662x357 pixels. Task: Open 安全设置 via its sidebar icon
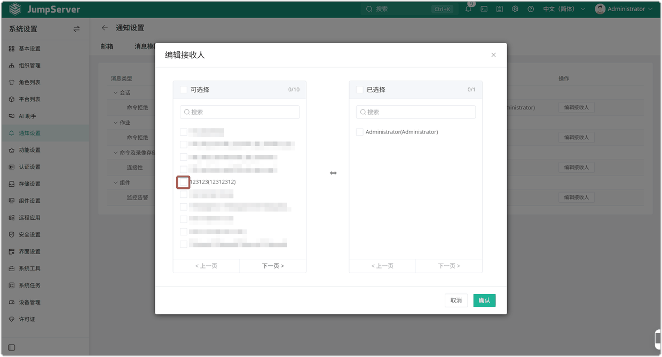pyautogui.click(x=12, y=235)
